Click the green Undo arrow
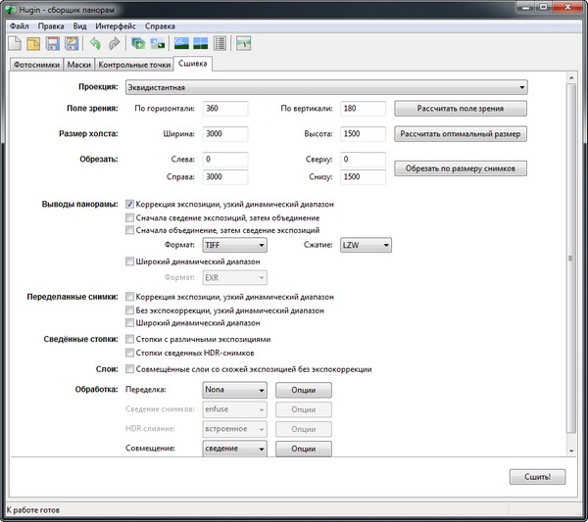 95,43
